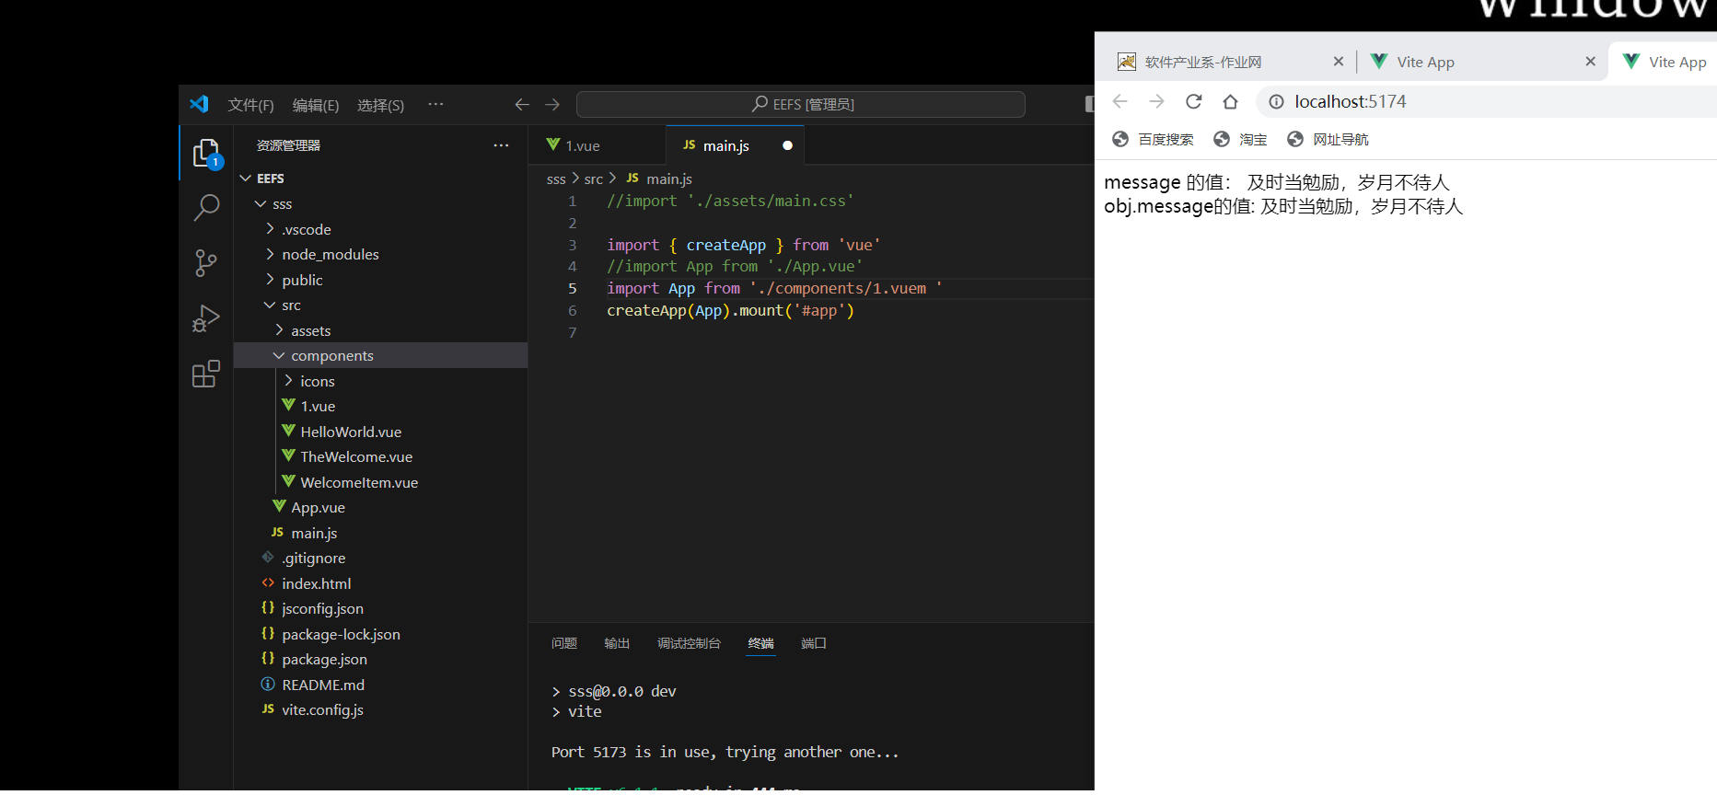Open the overflow menu in title bar

tap(435, 105)
